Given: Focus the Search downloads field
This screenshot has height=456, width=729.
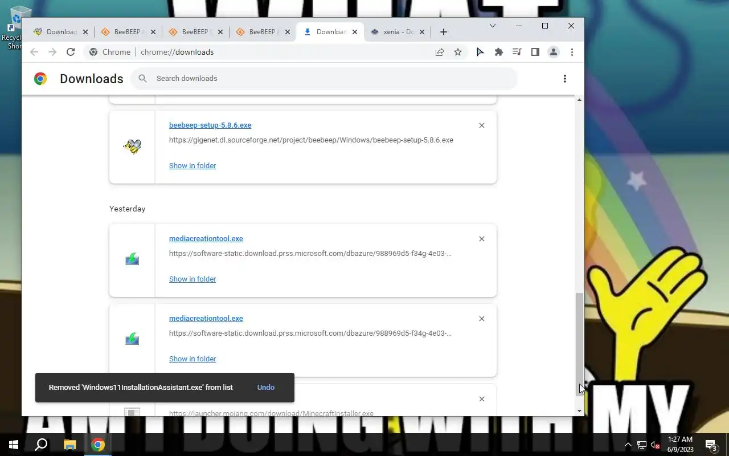Looking at the screenshot, I should point(323,78).
